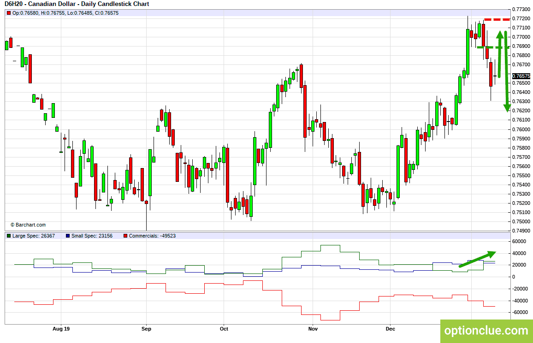The image size is (533, 343).
Task: Click the 0.77200 price axis label
Action: pyautogui.click(x=521, y=19)
